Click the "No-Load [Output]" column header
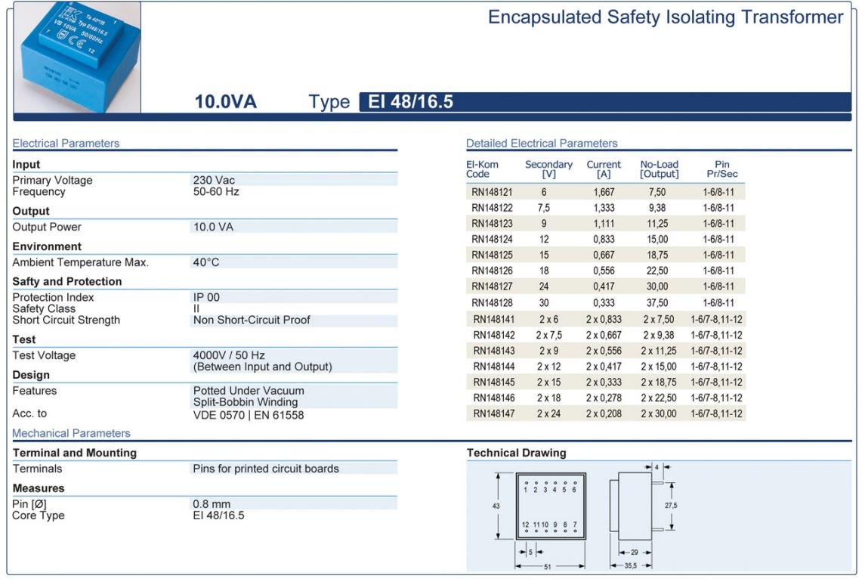The width and height of the screenshot is (865, 579). [659, 169]
